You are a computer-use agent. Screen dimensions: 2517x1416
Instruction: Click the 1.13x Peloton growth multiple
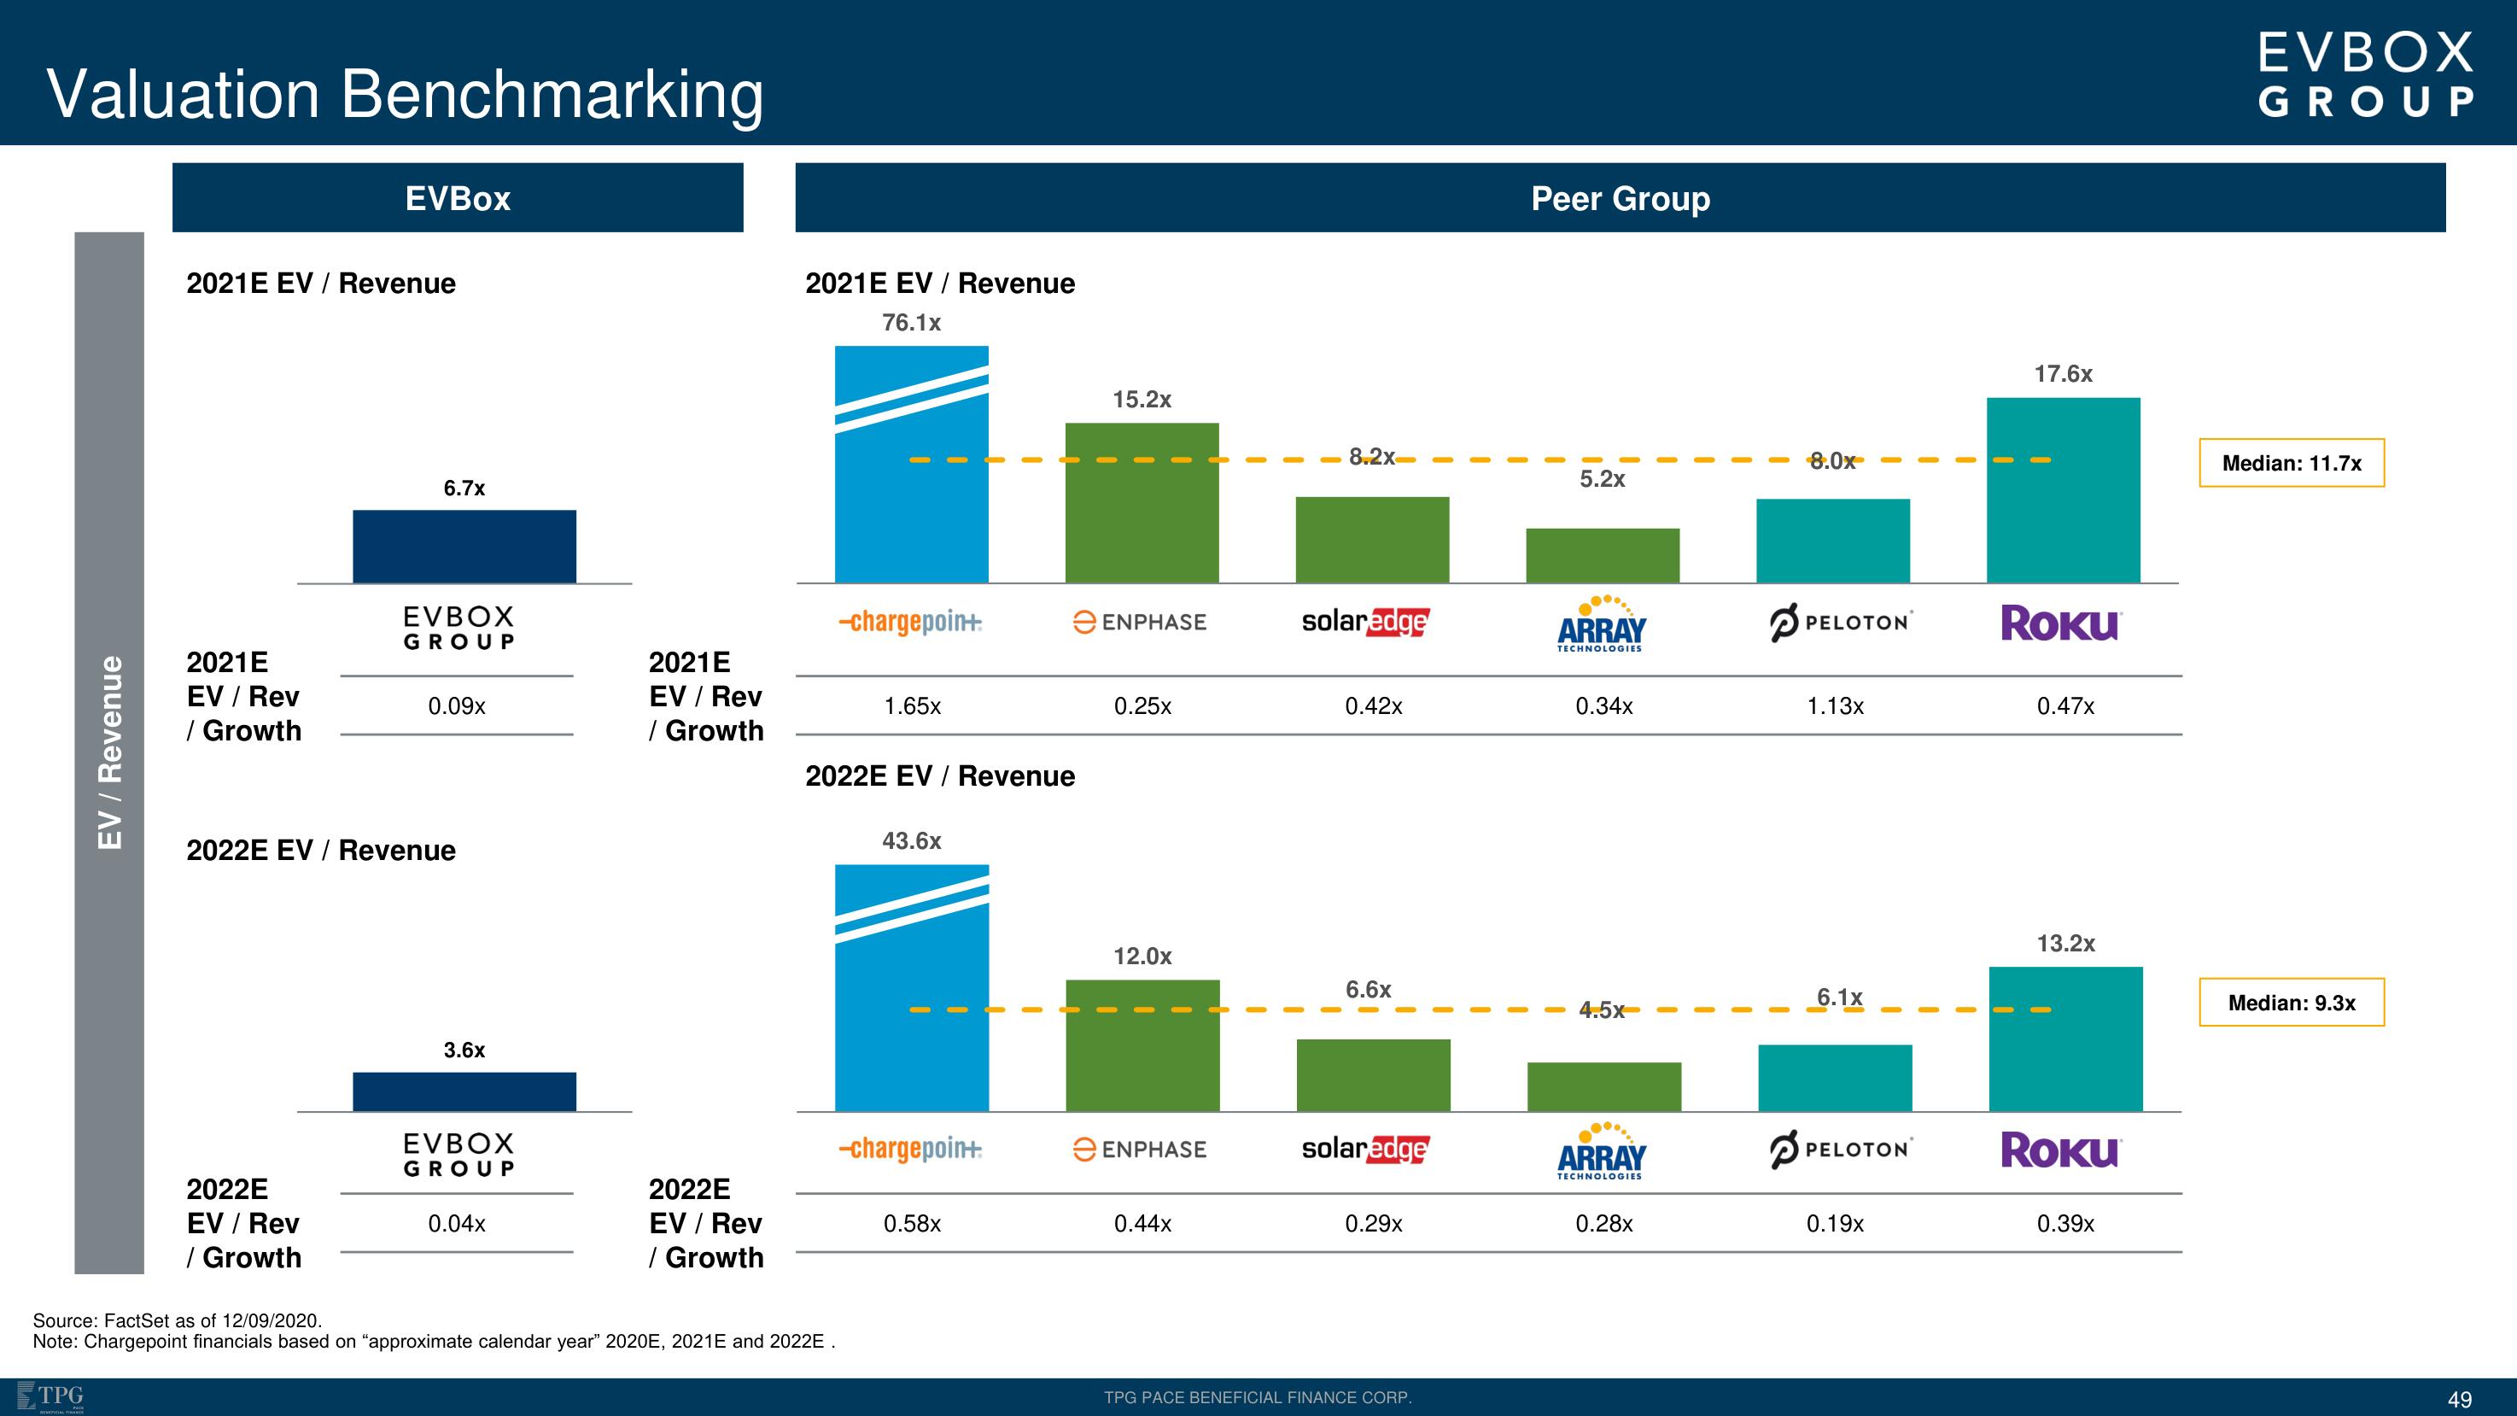click(1834, 705)
